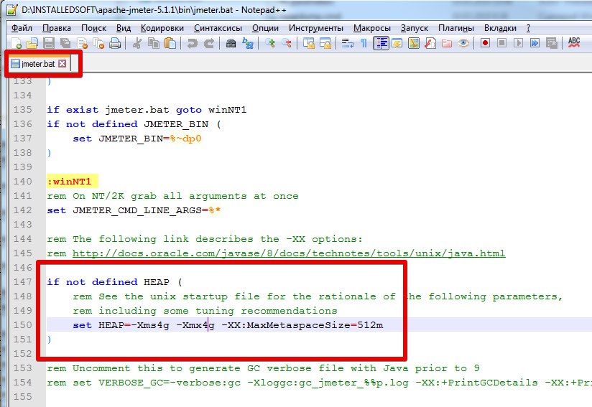This screenshot has height=407, width=592.
Task: Click the Close All documents icon
Action: coord(98,43)
